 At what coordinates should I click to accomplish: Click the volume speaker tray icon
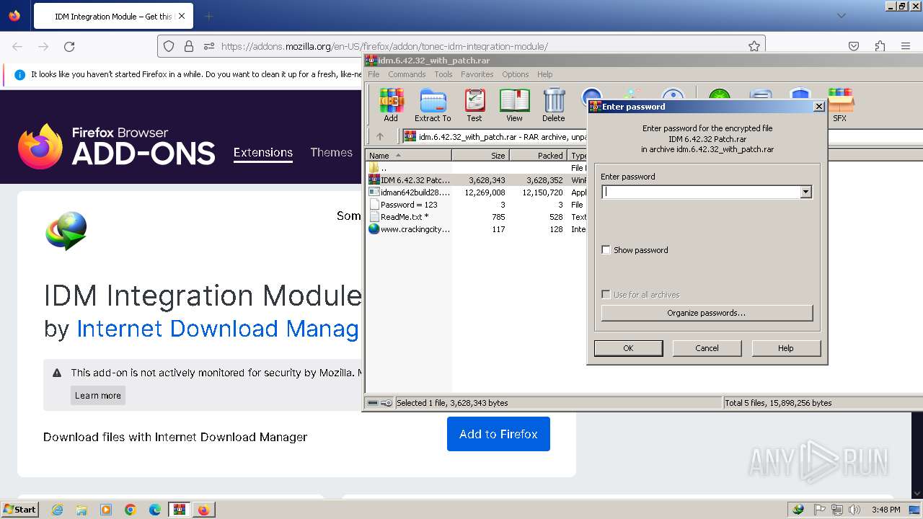click(x=854, y=510)
